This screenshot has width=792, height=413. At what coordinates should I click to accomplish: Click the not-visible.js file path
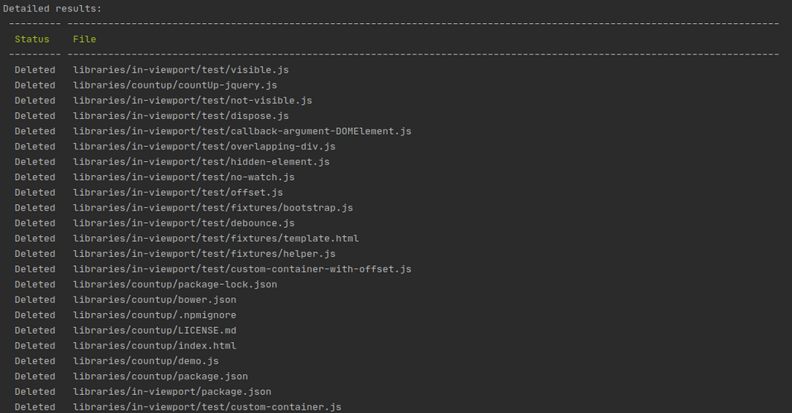pos(193,101)
